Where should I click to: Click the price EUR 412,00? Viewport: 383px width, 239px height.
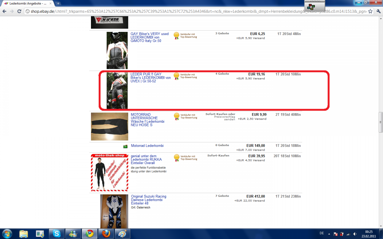(x=256, y=196)
